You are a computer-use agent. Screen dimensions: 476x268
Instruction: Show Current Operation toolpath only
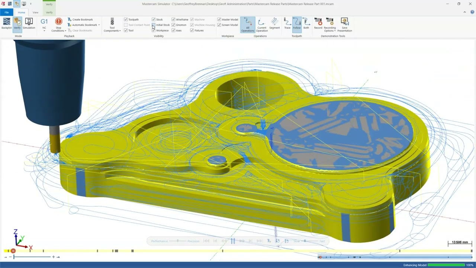click(262, 25)
